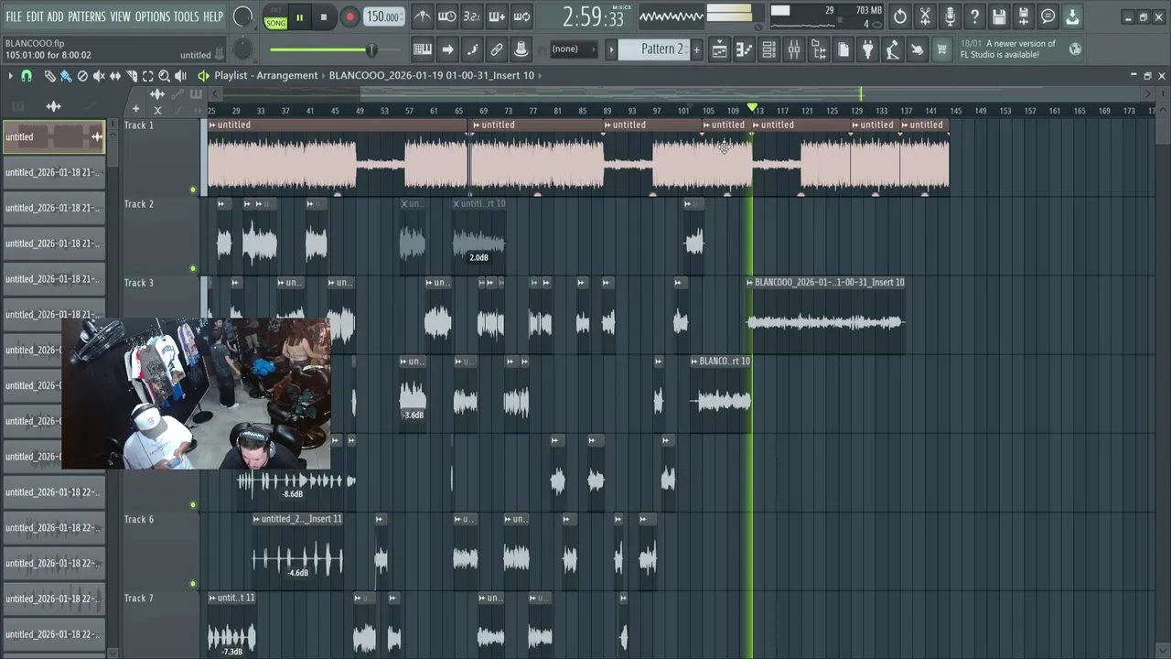Enable typing keyboard to piano

tap(422, 49)
